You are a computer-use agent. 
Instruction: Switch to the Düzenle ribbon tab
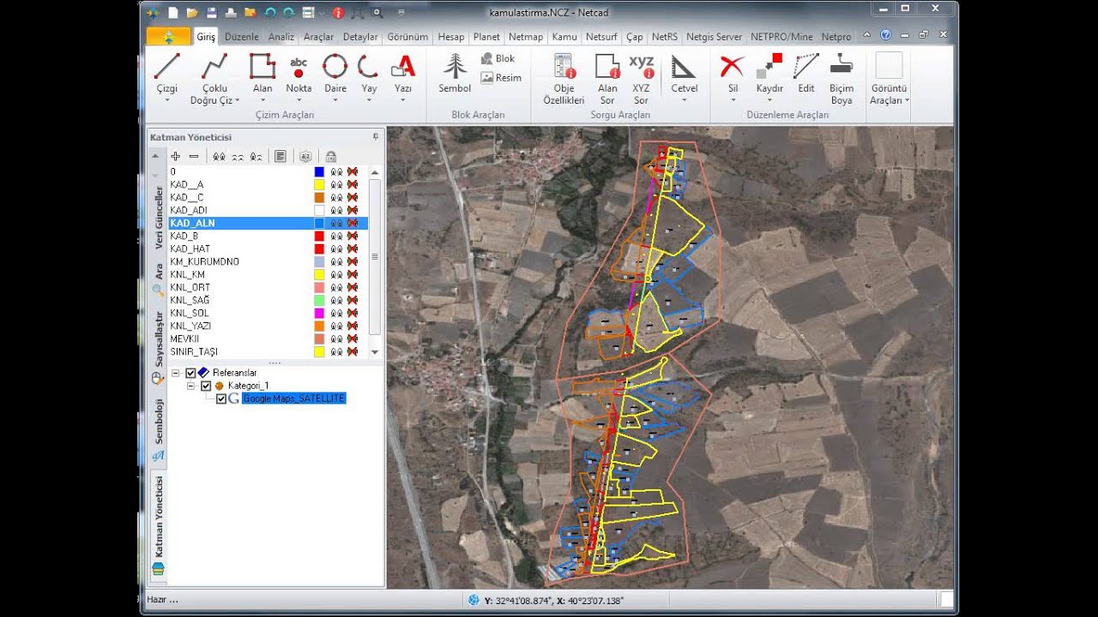241,37
